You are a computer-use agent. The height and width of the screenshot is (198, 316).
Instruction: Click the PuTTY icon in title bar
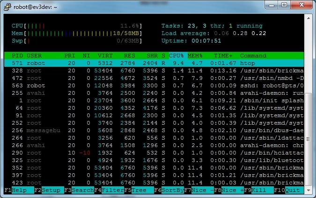coord(7,7)
